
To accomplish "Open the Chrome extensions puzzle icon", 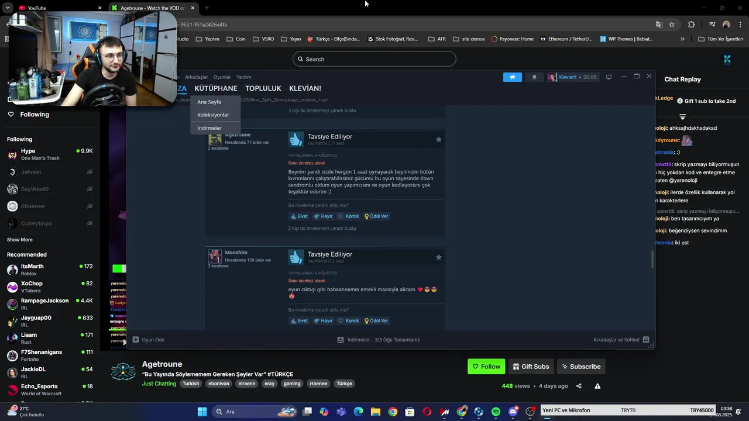I will click(692, 25).
